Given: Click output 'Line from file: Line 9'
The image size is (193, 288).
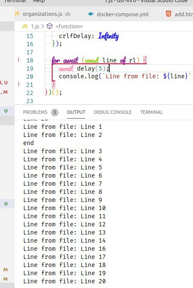Looking at the screenshot, I should click(x=62, y=200).
